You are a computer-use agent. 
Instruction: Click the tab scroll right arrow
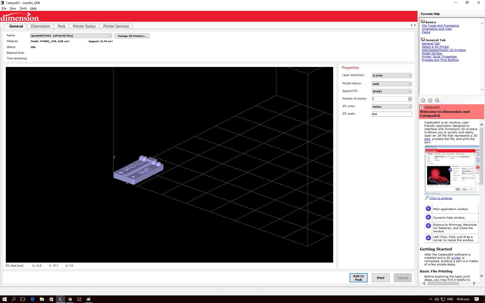[415, 25]
